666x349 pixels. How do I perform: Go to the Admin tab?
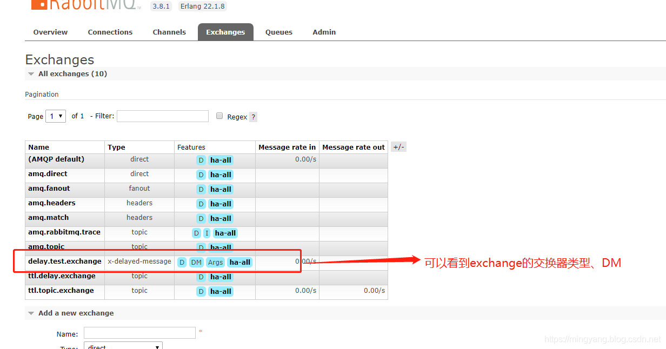[x=324, y=32]
